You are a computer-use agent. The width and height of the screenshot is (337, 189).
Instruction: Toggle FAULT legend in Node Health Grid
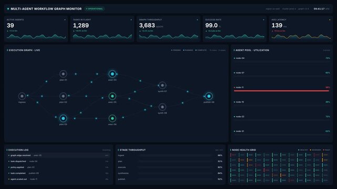[x=326, y=150]
